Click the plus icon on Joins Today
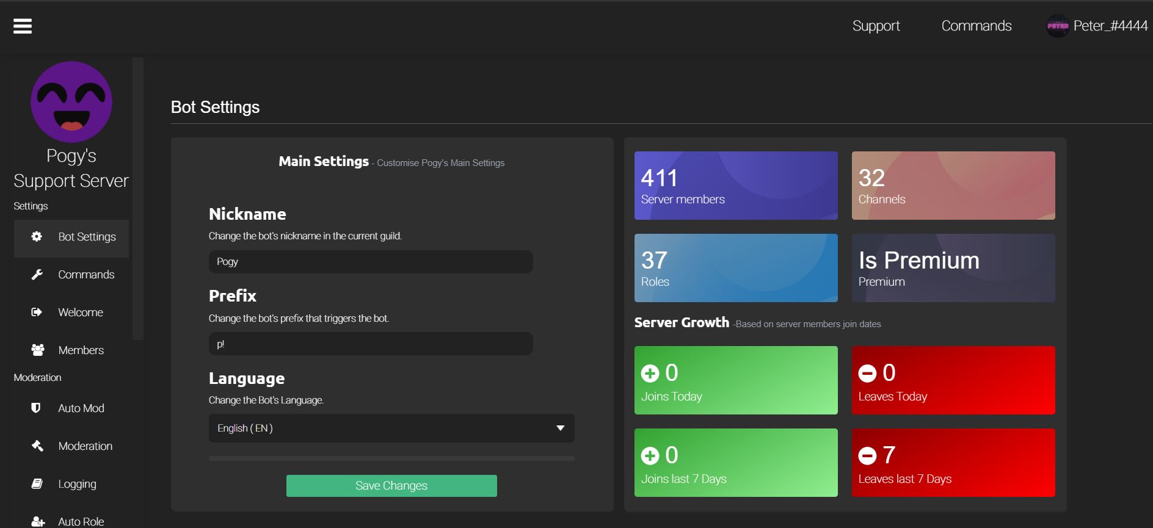This screenshot has width=1153, height=528. click(650, 373)
